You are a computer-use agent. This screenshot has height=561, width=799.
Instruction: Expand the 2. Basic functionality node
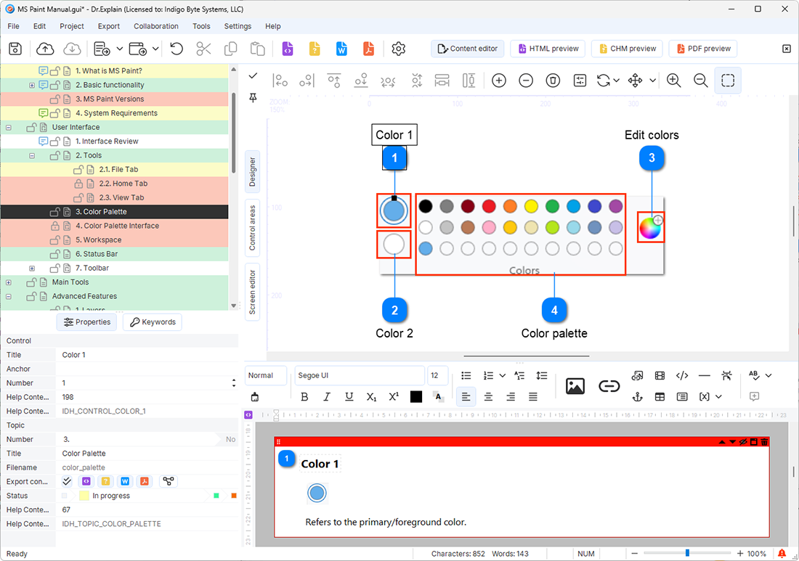(x=31, y=85)
